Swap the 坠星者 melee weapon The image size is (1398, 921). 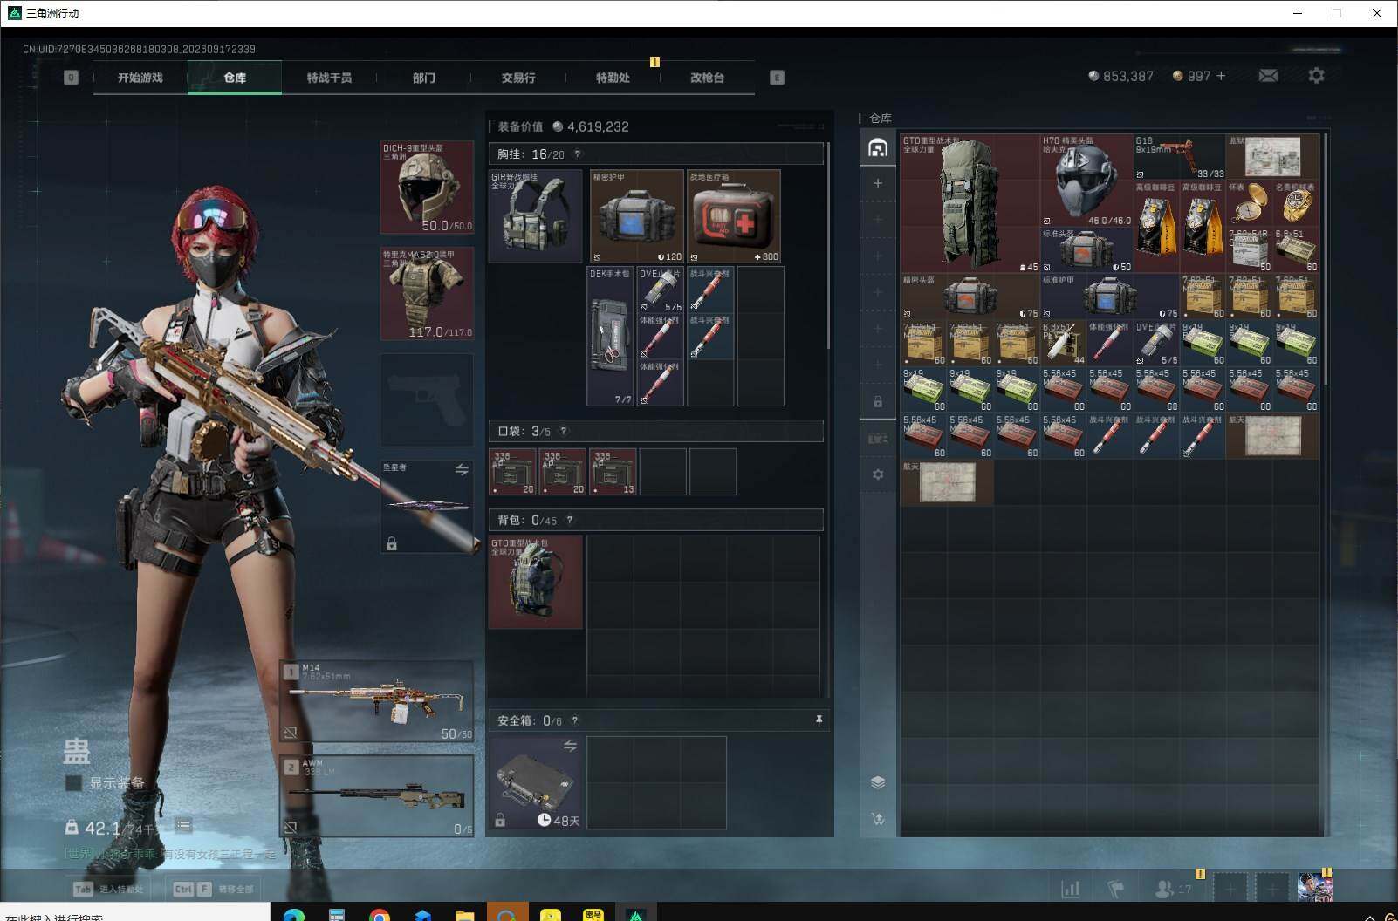tap(462, 470)
